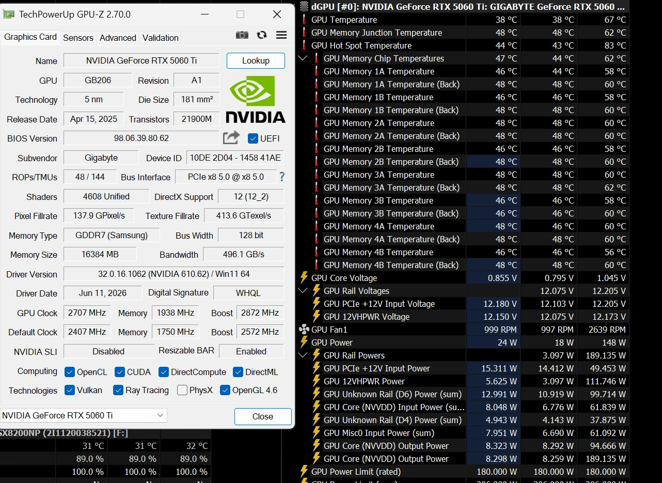
Task: Toggle the CUDA checkbox
Action: coord(120,372)
